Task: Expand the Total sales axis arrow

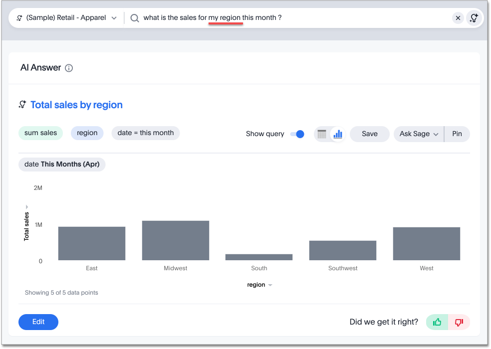Action: (x=26, y=206)
